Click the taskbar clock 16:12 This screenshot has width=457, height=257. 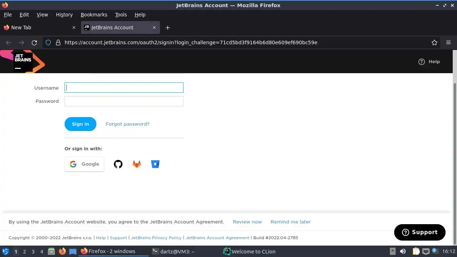(x=449, y=251)
